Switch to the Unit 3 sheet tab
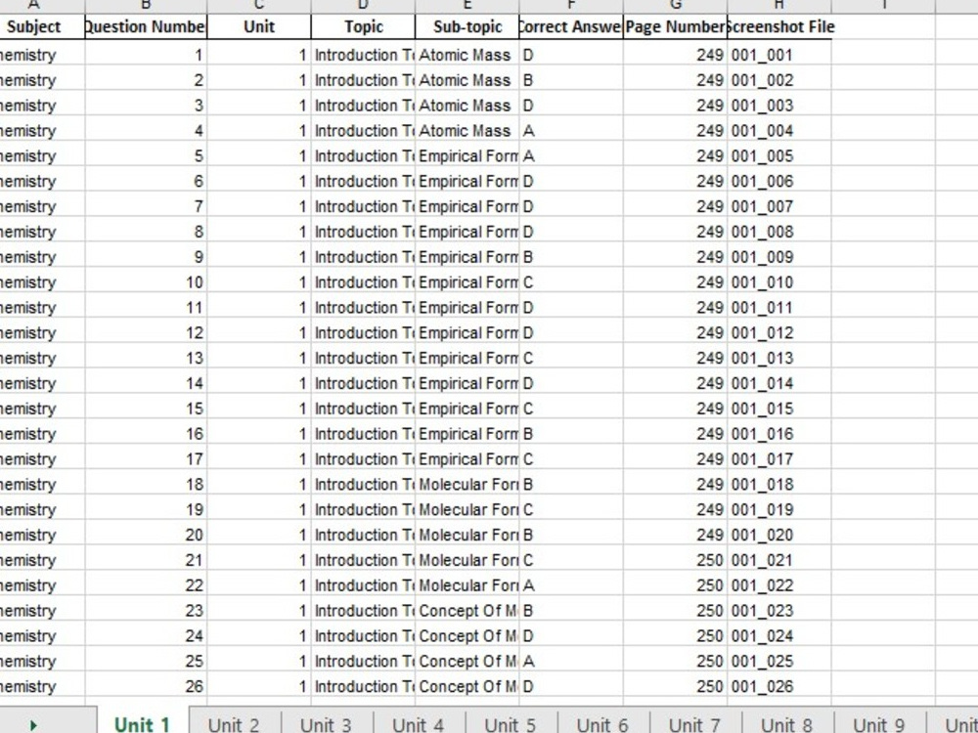Viewport: 978px width, 733px height. (x=327, y=724)
